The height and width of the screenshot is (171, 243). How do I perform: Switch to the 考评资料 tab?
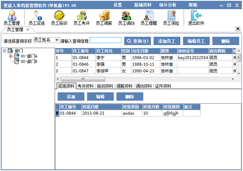(x=86, y=86)
